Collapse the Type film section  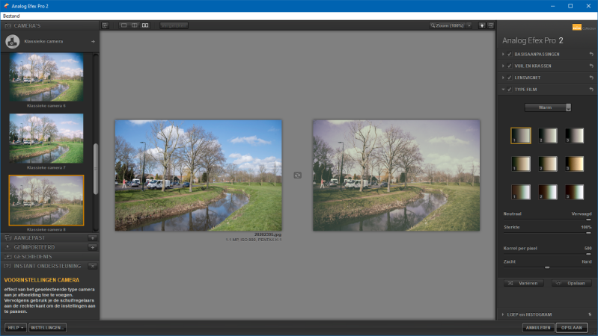503,90
